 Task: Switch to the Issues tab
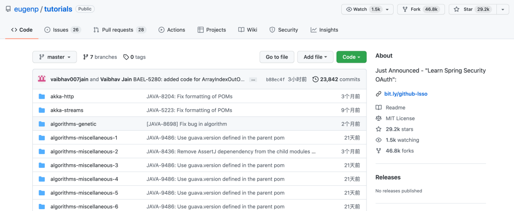62,30
